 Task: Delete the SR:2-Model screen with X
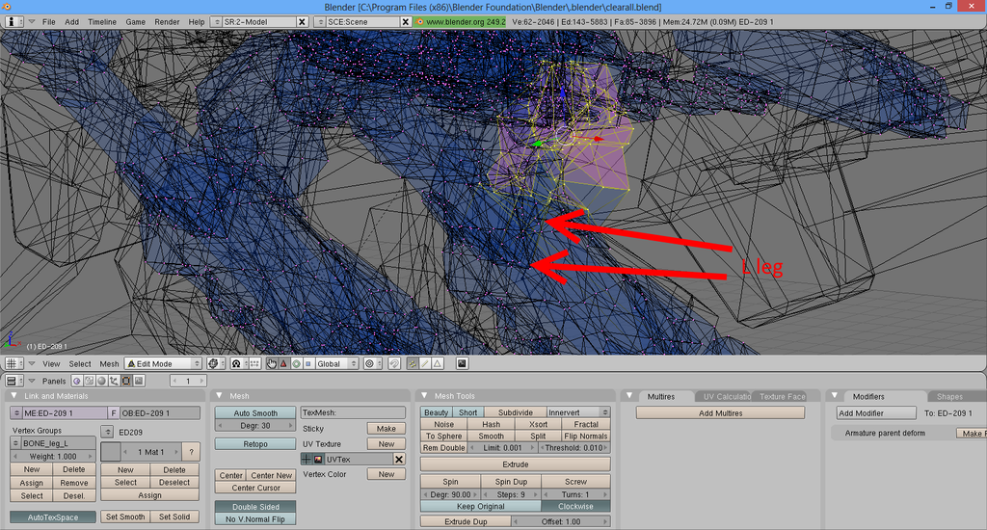pos(302,21)
